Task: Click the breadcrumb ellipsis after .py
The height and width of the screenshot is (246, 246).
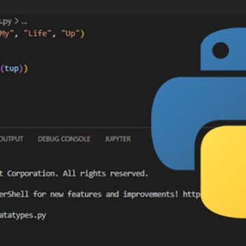Action: tap(24, 22)
